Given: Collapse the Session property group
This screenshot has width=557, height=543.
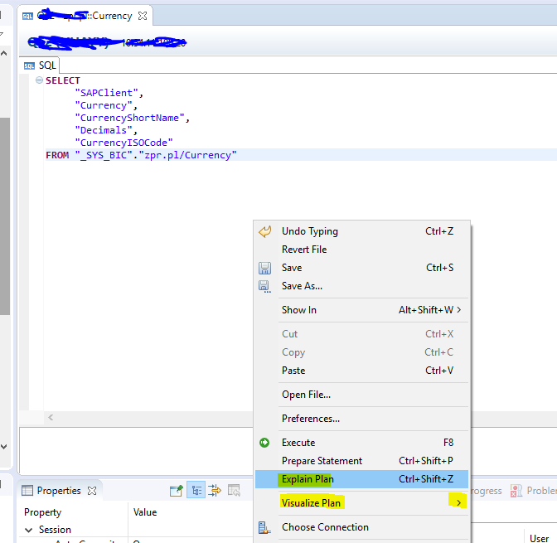Looking at the screenshot, I should point(29,530).
